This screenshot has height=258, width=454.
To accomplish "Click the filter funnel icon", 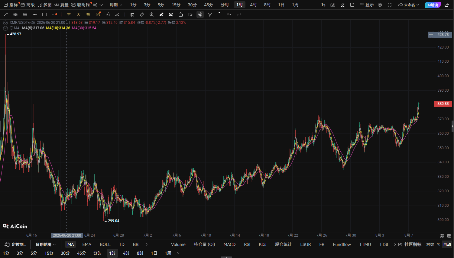I will coord(210,14).
